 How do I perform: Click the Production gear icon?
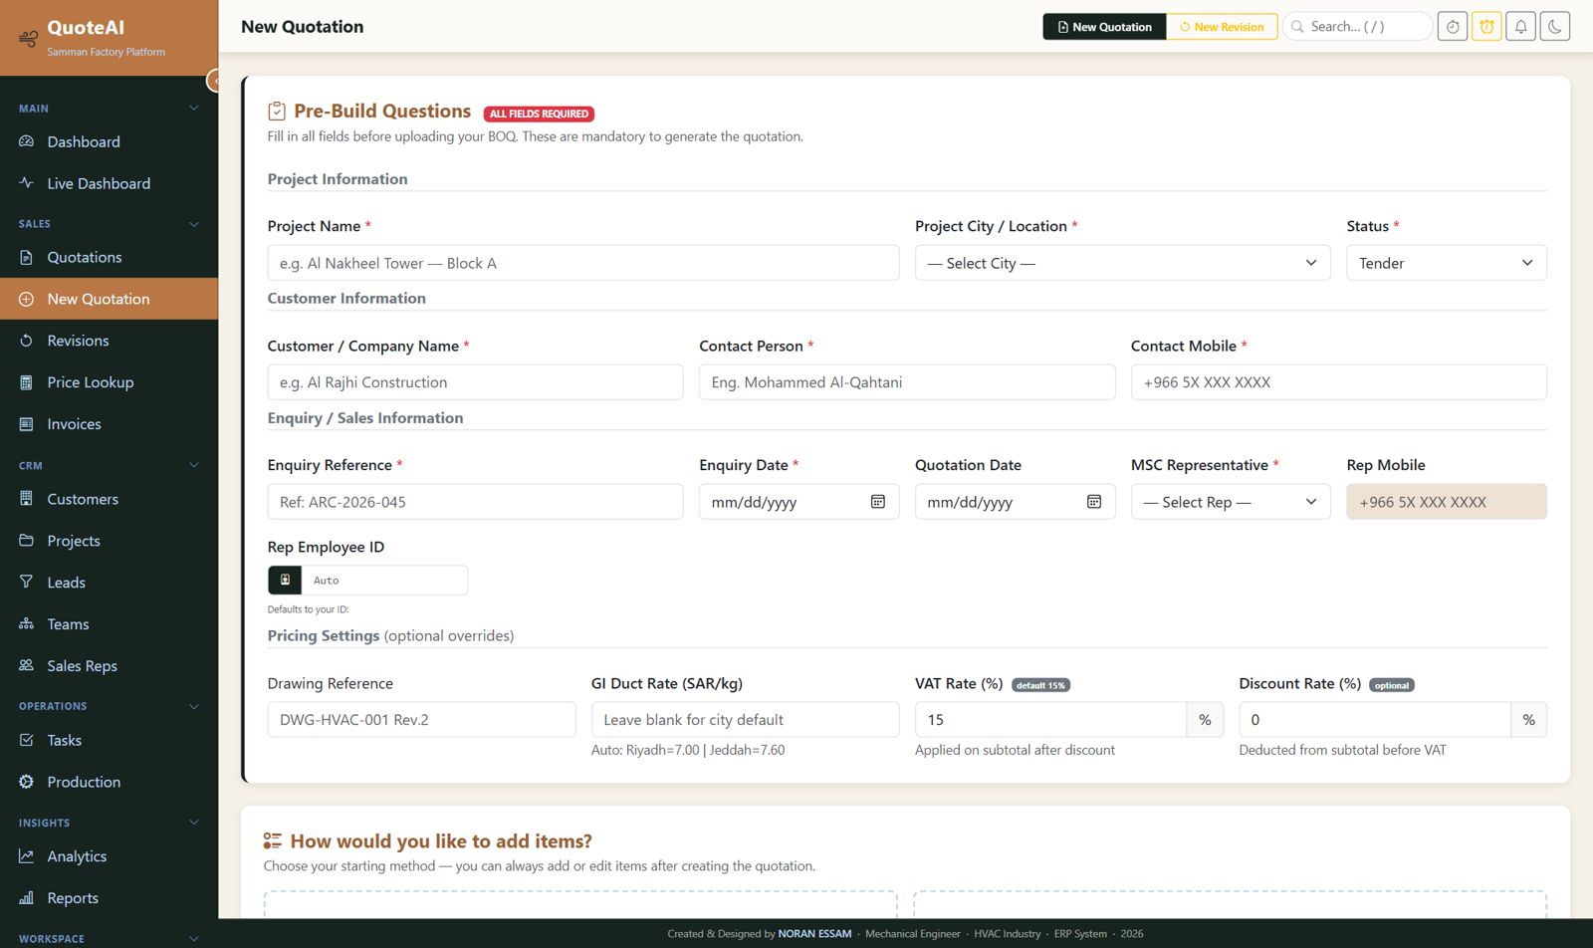pyautogui.click(x=27, y=782)
